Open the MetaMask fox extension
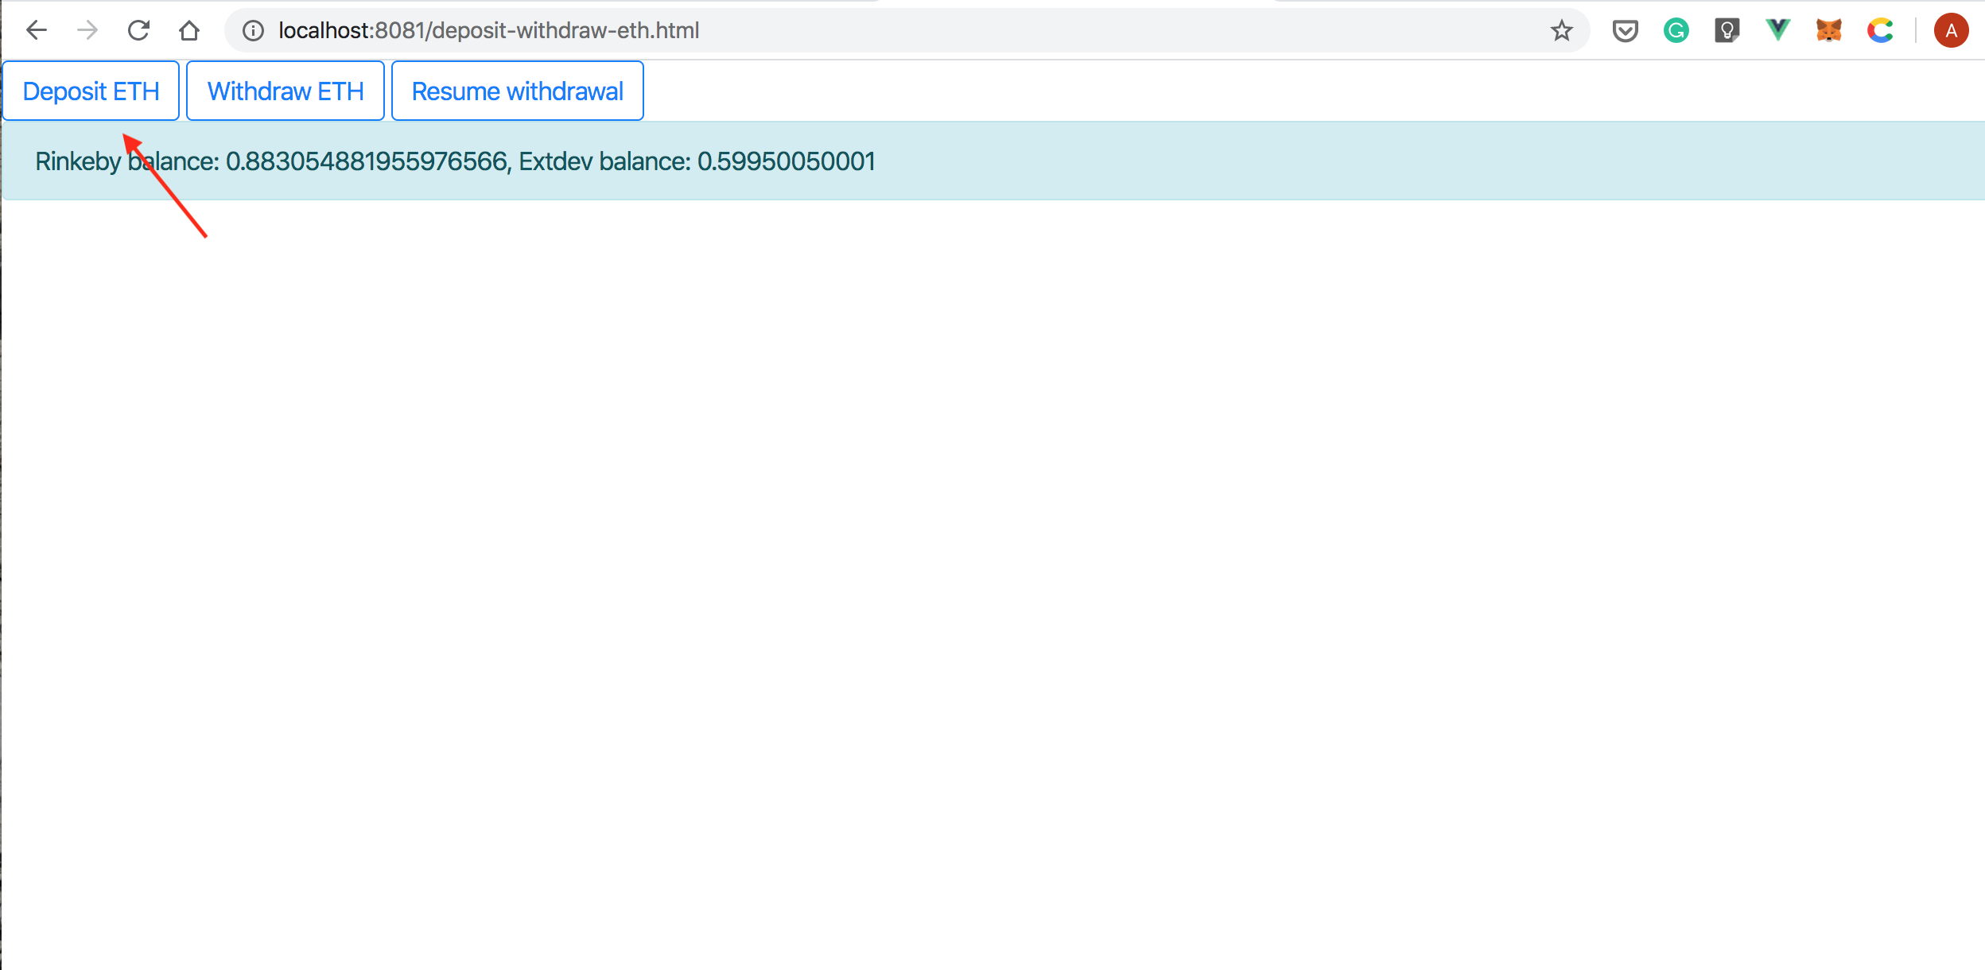 [1829, 30]
